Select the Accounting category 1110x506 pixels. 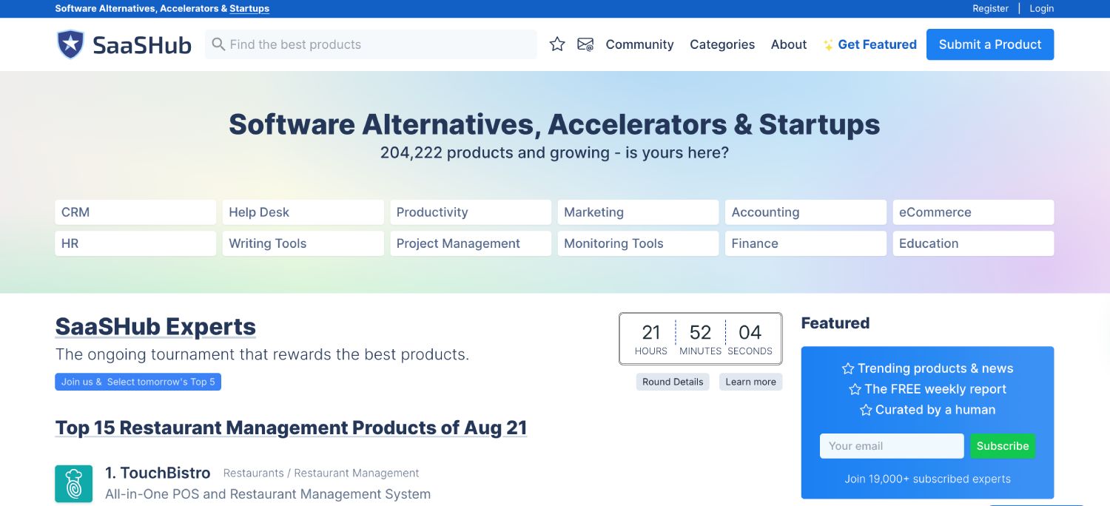pos(806,212)
